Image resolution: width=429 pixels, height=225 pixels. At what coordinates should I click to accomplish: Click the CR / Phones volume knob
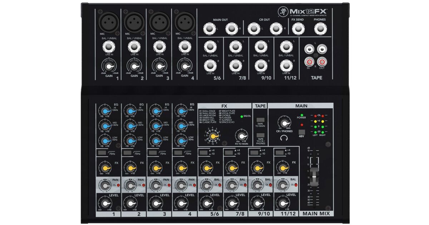(x=284, y=123)
